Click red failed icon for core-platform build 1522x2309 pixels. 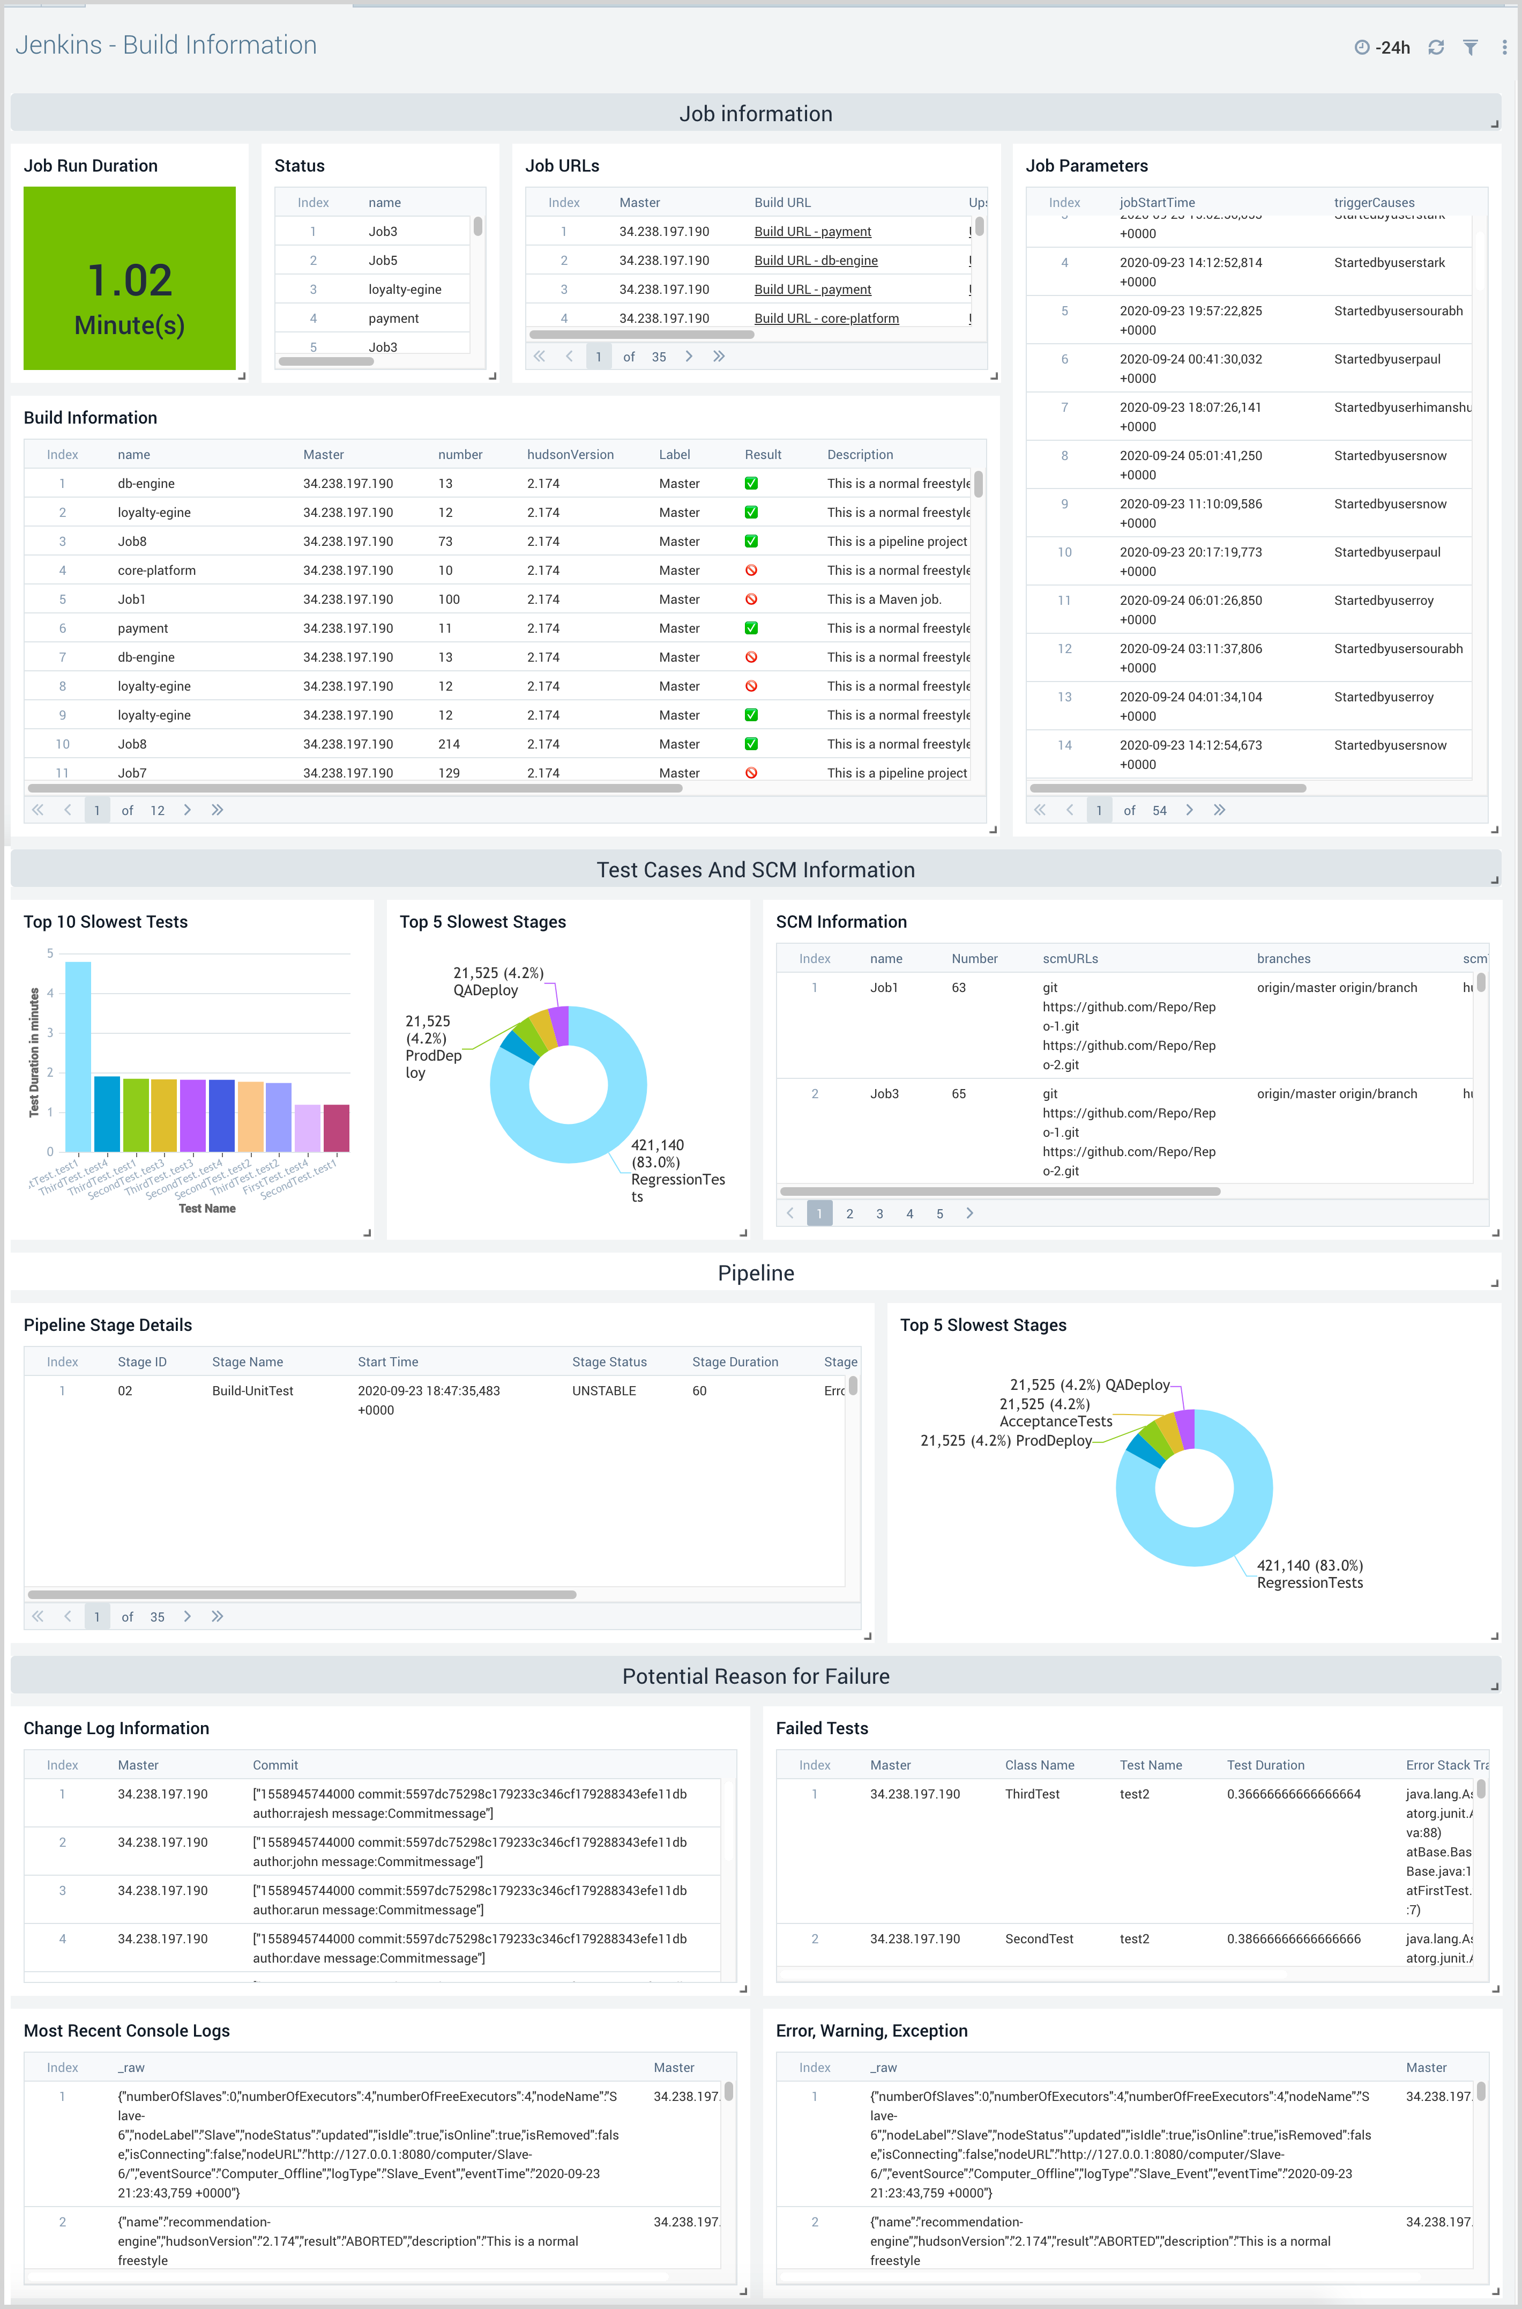(750, 571)
